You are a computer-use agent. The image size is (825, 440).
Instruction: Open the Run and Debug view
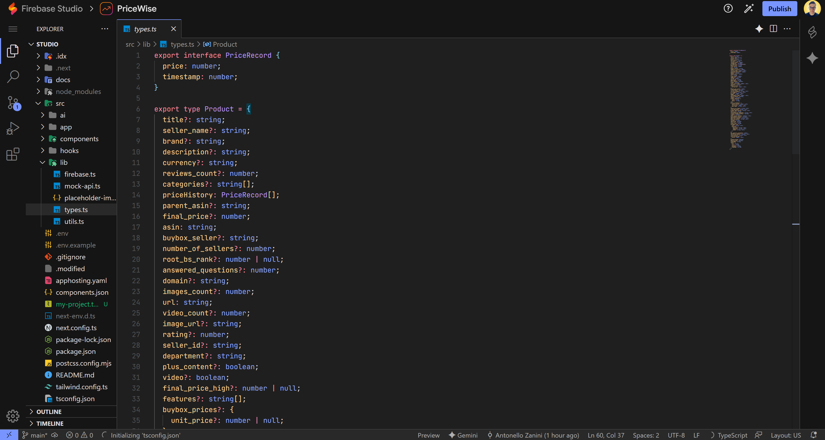coord(13,128)
